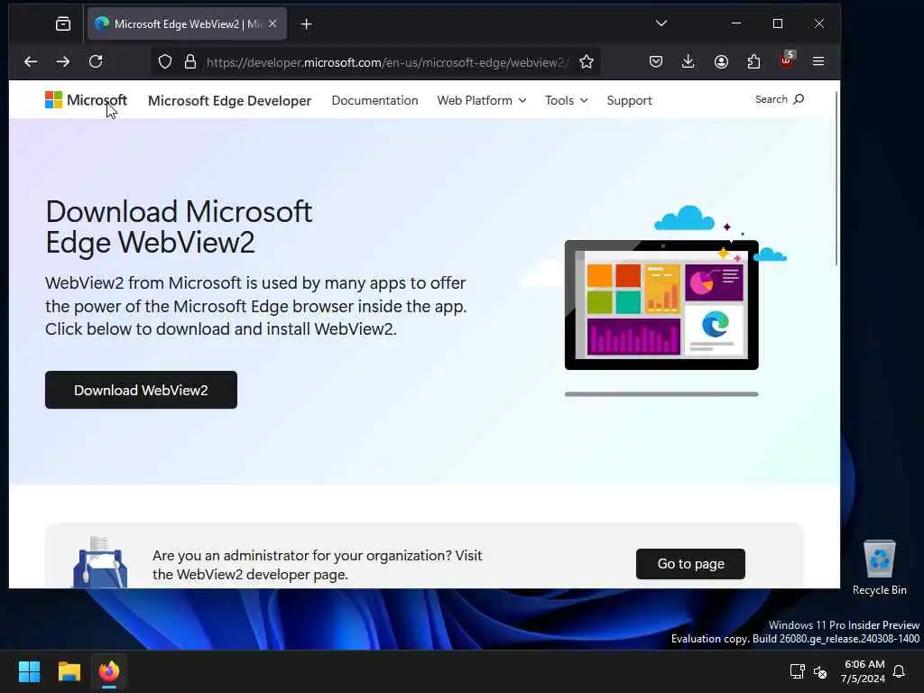The image size is (924, 693).
Task: Click the network status tray icon
Action: tap(798, 671)
